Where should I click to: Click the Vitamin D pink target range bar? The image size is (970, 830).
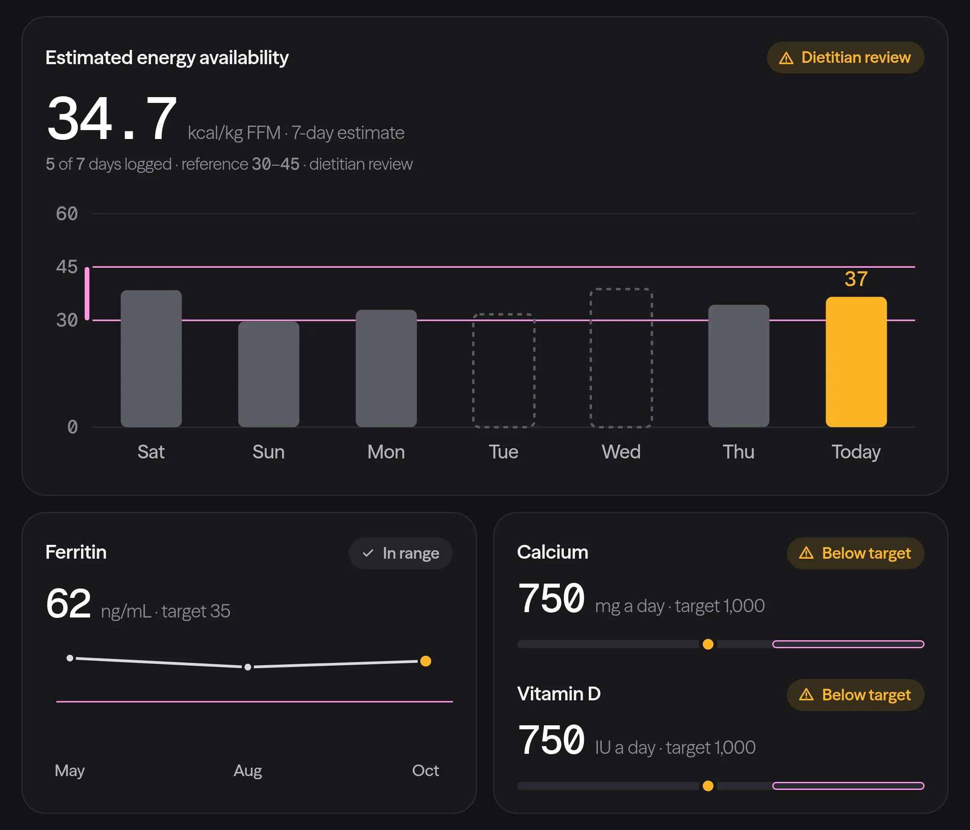pos(848,785)
